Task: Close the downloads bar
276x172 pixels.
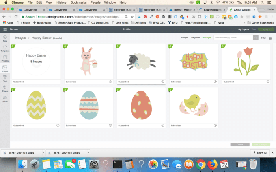Action: pyautogui.click(x=272, y=152)
